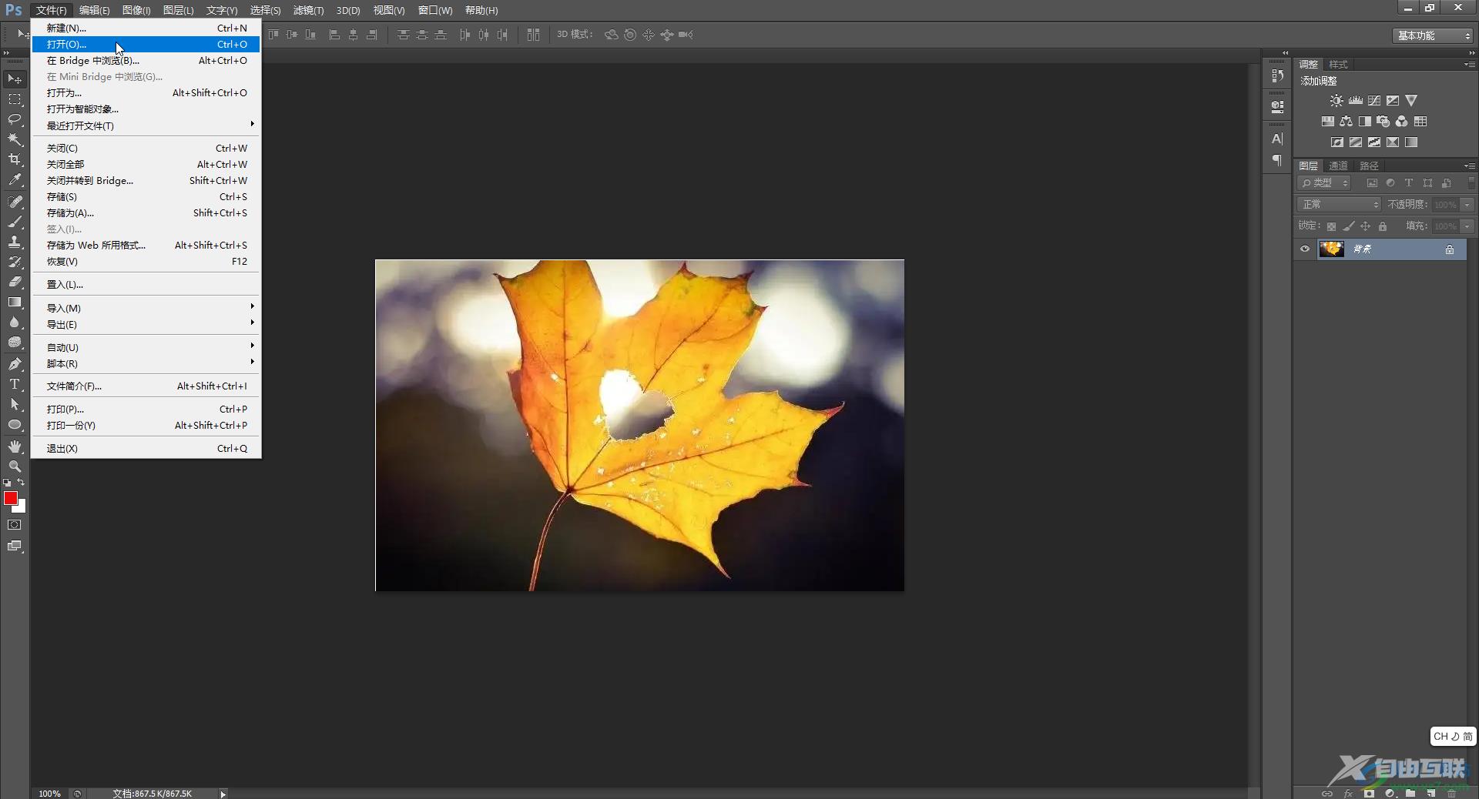Image resolution: width=1479 pixels, height=799 pixels.
Task: Select the Horizontal Type tool
Action: (x=15, y=384)
